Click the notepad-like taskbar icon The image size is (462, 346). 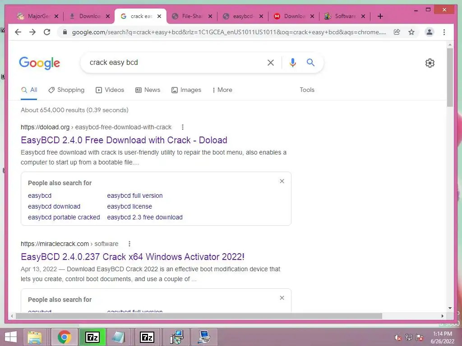pos(119,337)
